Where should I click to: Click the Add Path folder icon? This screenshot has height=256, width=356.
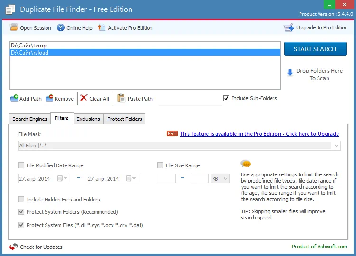(14, 98)
